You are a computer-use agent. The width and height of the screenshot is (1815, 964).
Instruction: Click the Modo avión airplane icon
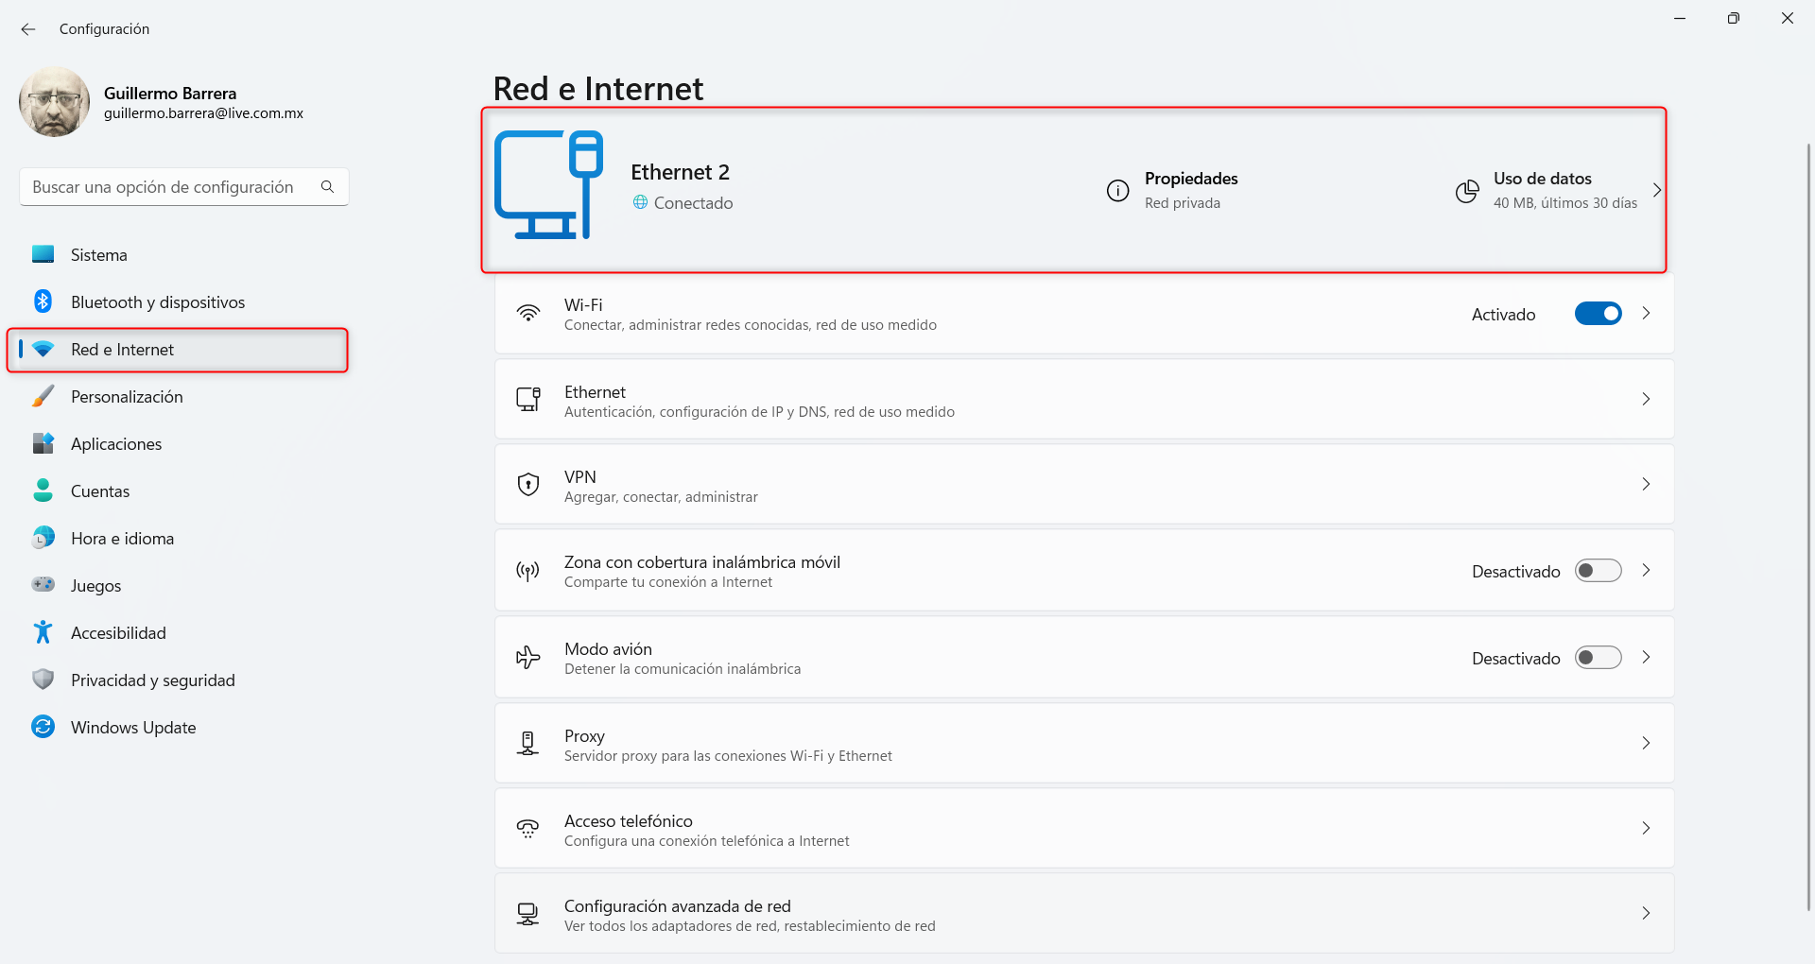coord(527,658)
